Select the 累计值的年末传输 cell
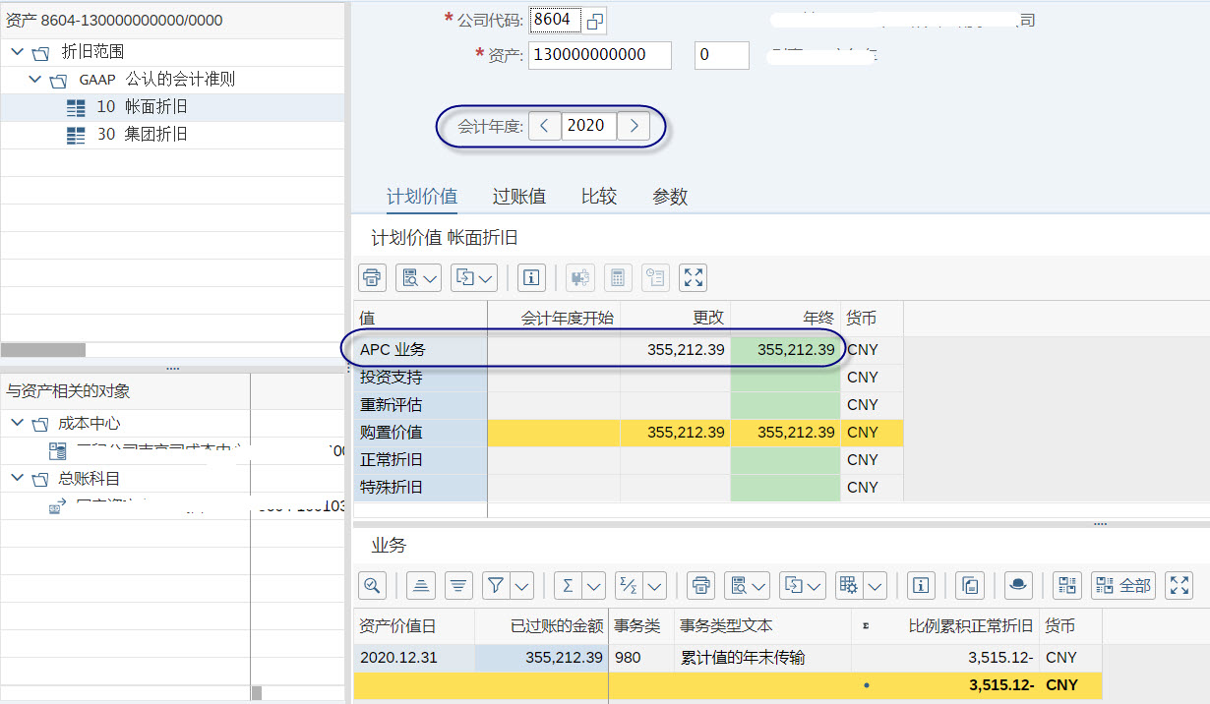Screen dimensions: 1210x704 pos(762,658)
